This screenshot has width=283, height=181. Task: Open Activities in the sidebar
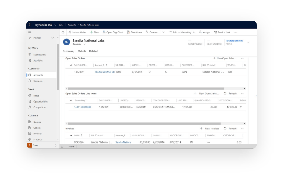(38, 60)
